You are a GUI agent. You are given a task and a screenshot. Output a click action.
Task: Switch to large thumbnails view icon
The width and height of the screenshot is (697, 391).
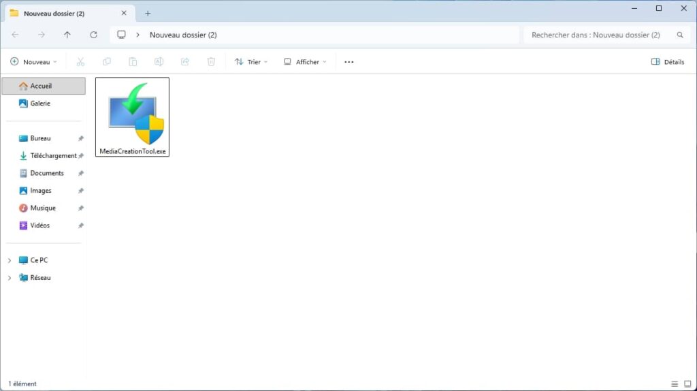(x=687, y=384)
